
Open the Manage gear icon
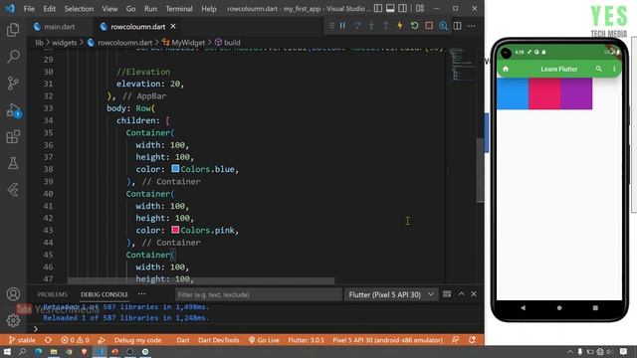(x=13, y=320)
